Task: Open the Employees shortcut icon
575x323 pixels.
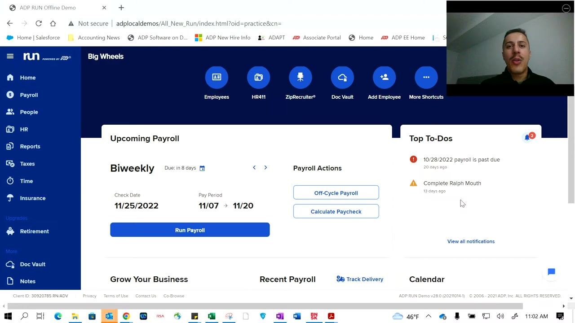Action: click(x=217, y=77)
